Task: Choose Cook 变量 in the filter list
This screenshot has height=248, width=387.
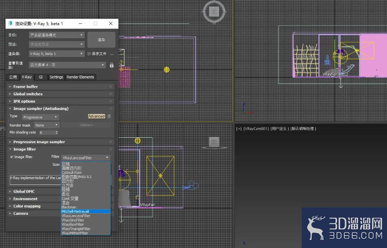Action: click(x=86, y=199)
